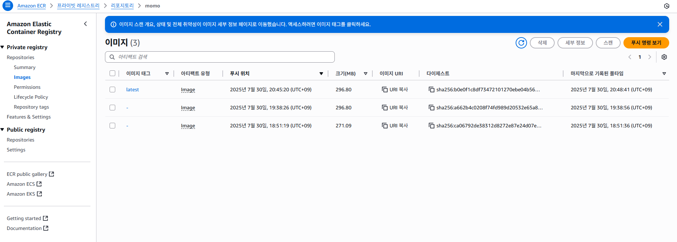Copy digest sha256:b0e0f1c8df icon
Viewport: 677px width, 242px height.
click(432, 90)
